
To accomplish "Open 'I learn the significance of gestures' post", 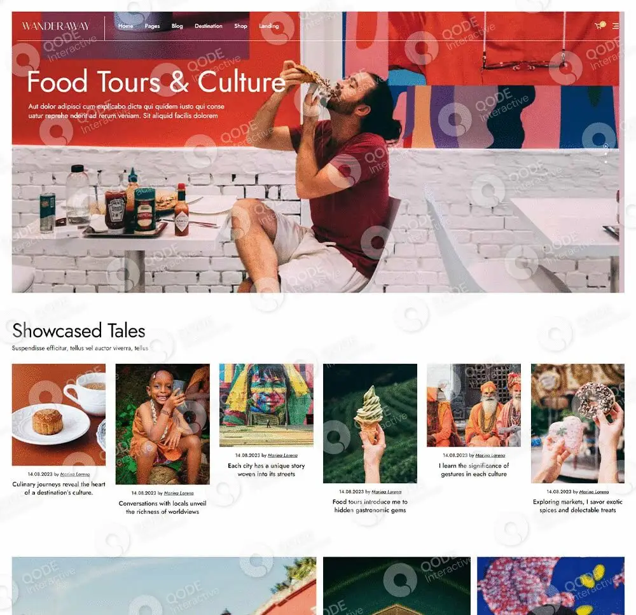I will [474, 470].
